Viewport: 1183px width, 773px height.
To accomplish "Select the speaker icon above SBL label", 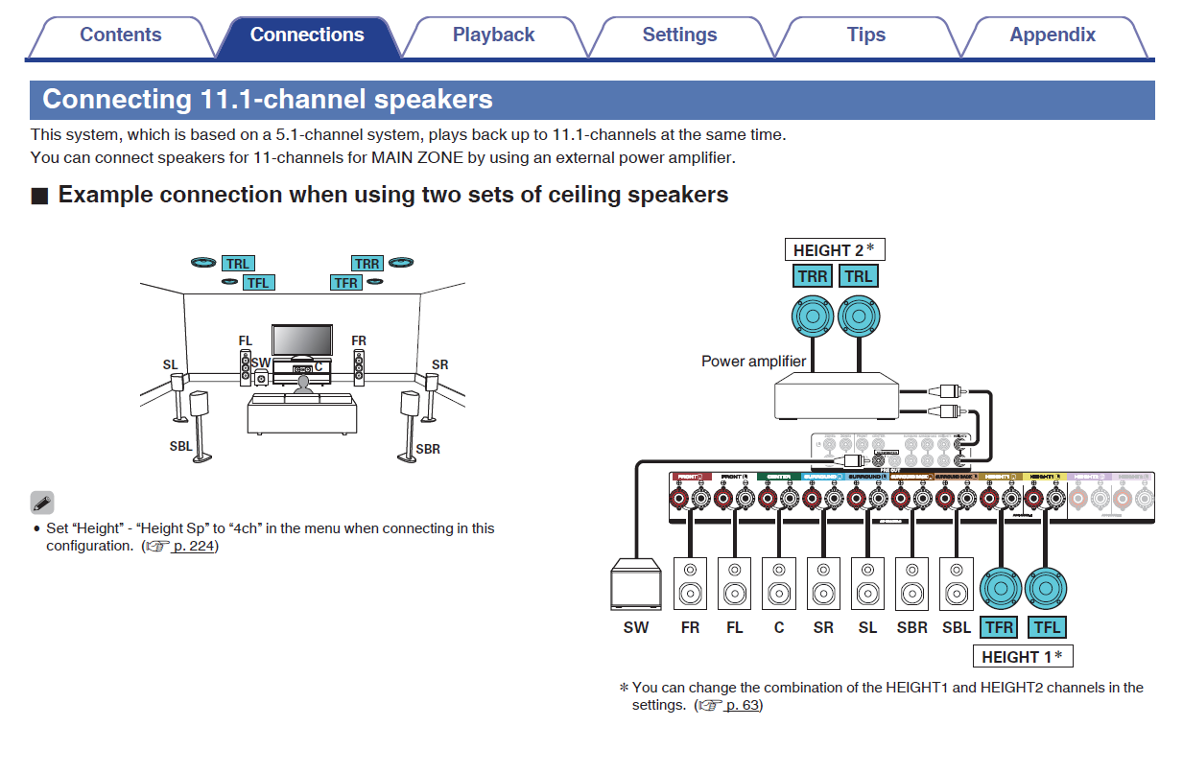I will click(956, 583).
